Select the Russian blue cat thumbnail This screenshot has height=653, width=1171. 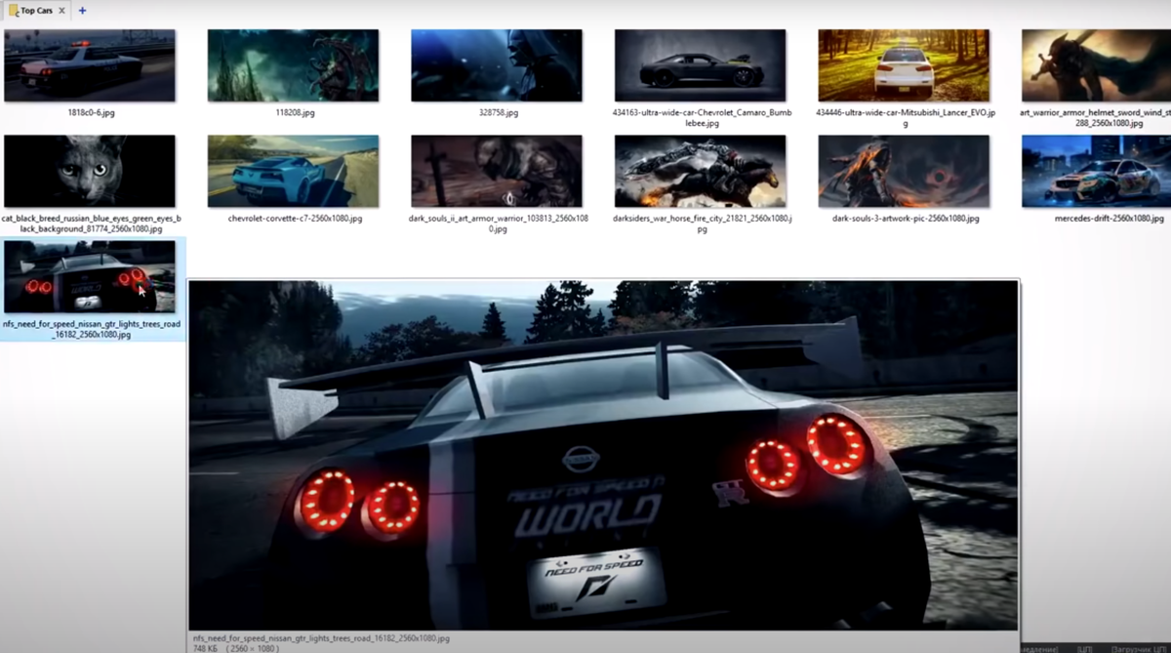(x=90, y=171)
